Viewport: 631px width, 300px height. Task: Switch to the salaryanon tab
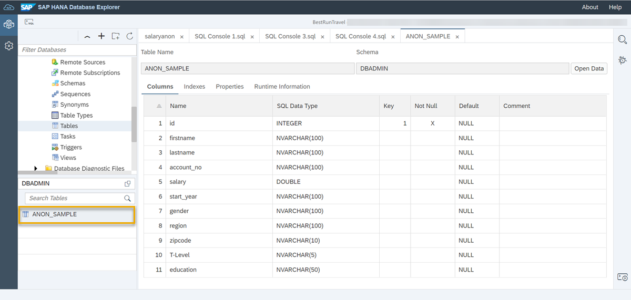coord(160,36)
